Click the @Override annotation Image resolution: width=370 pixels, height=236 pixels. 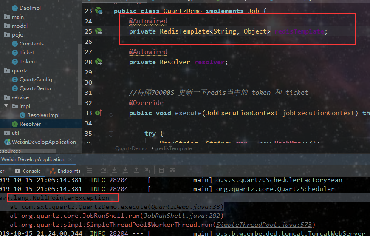pos(146,103)
